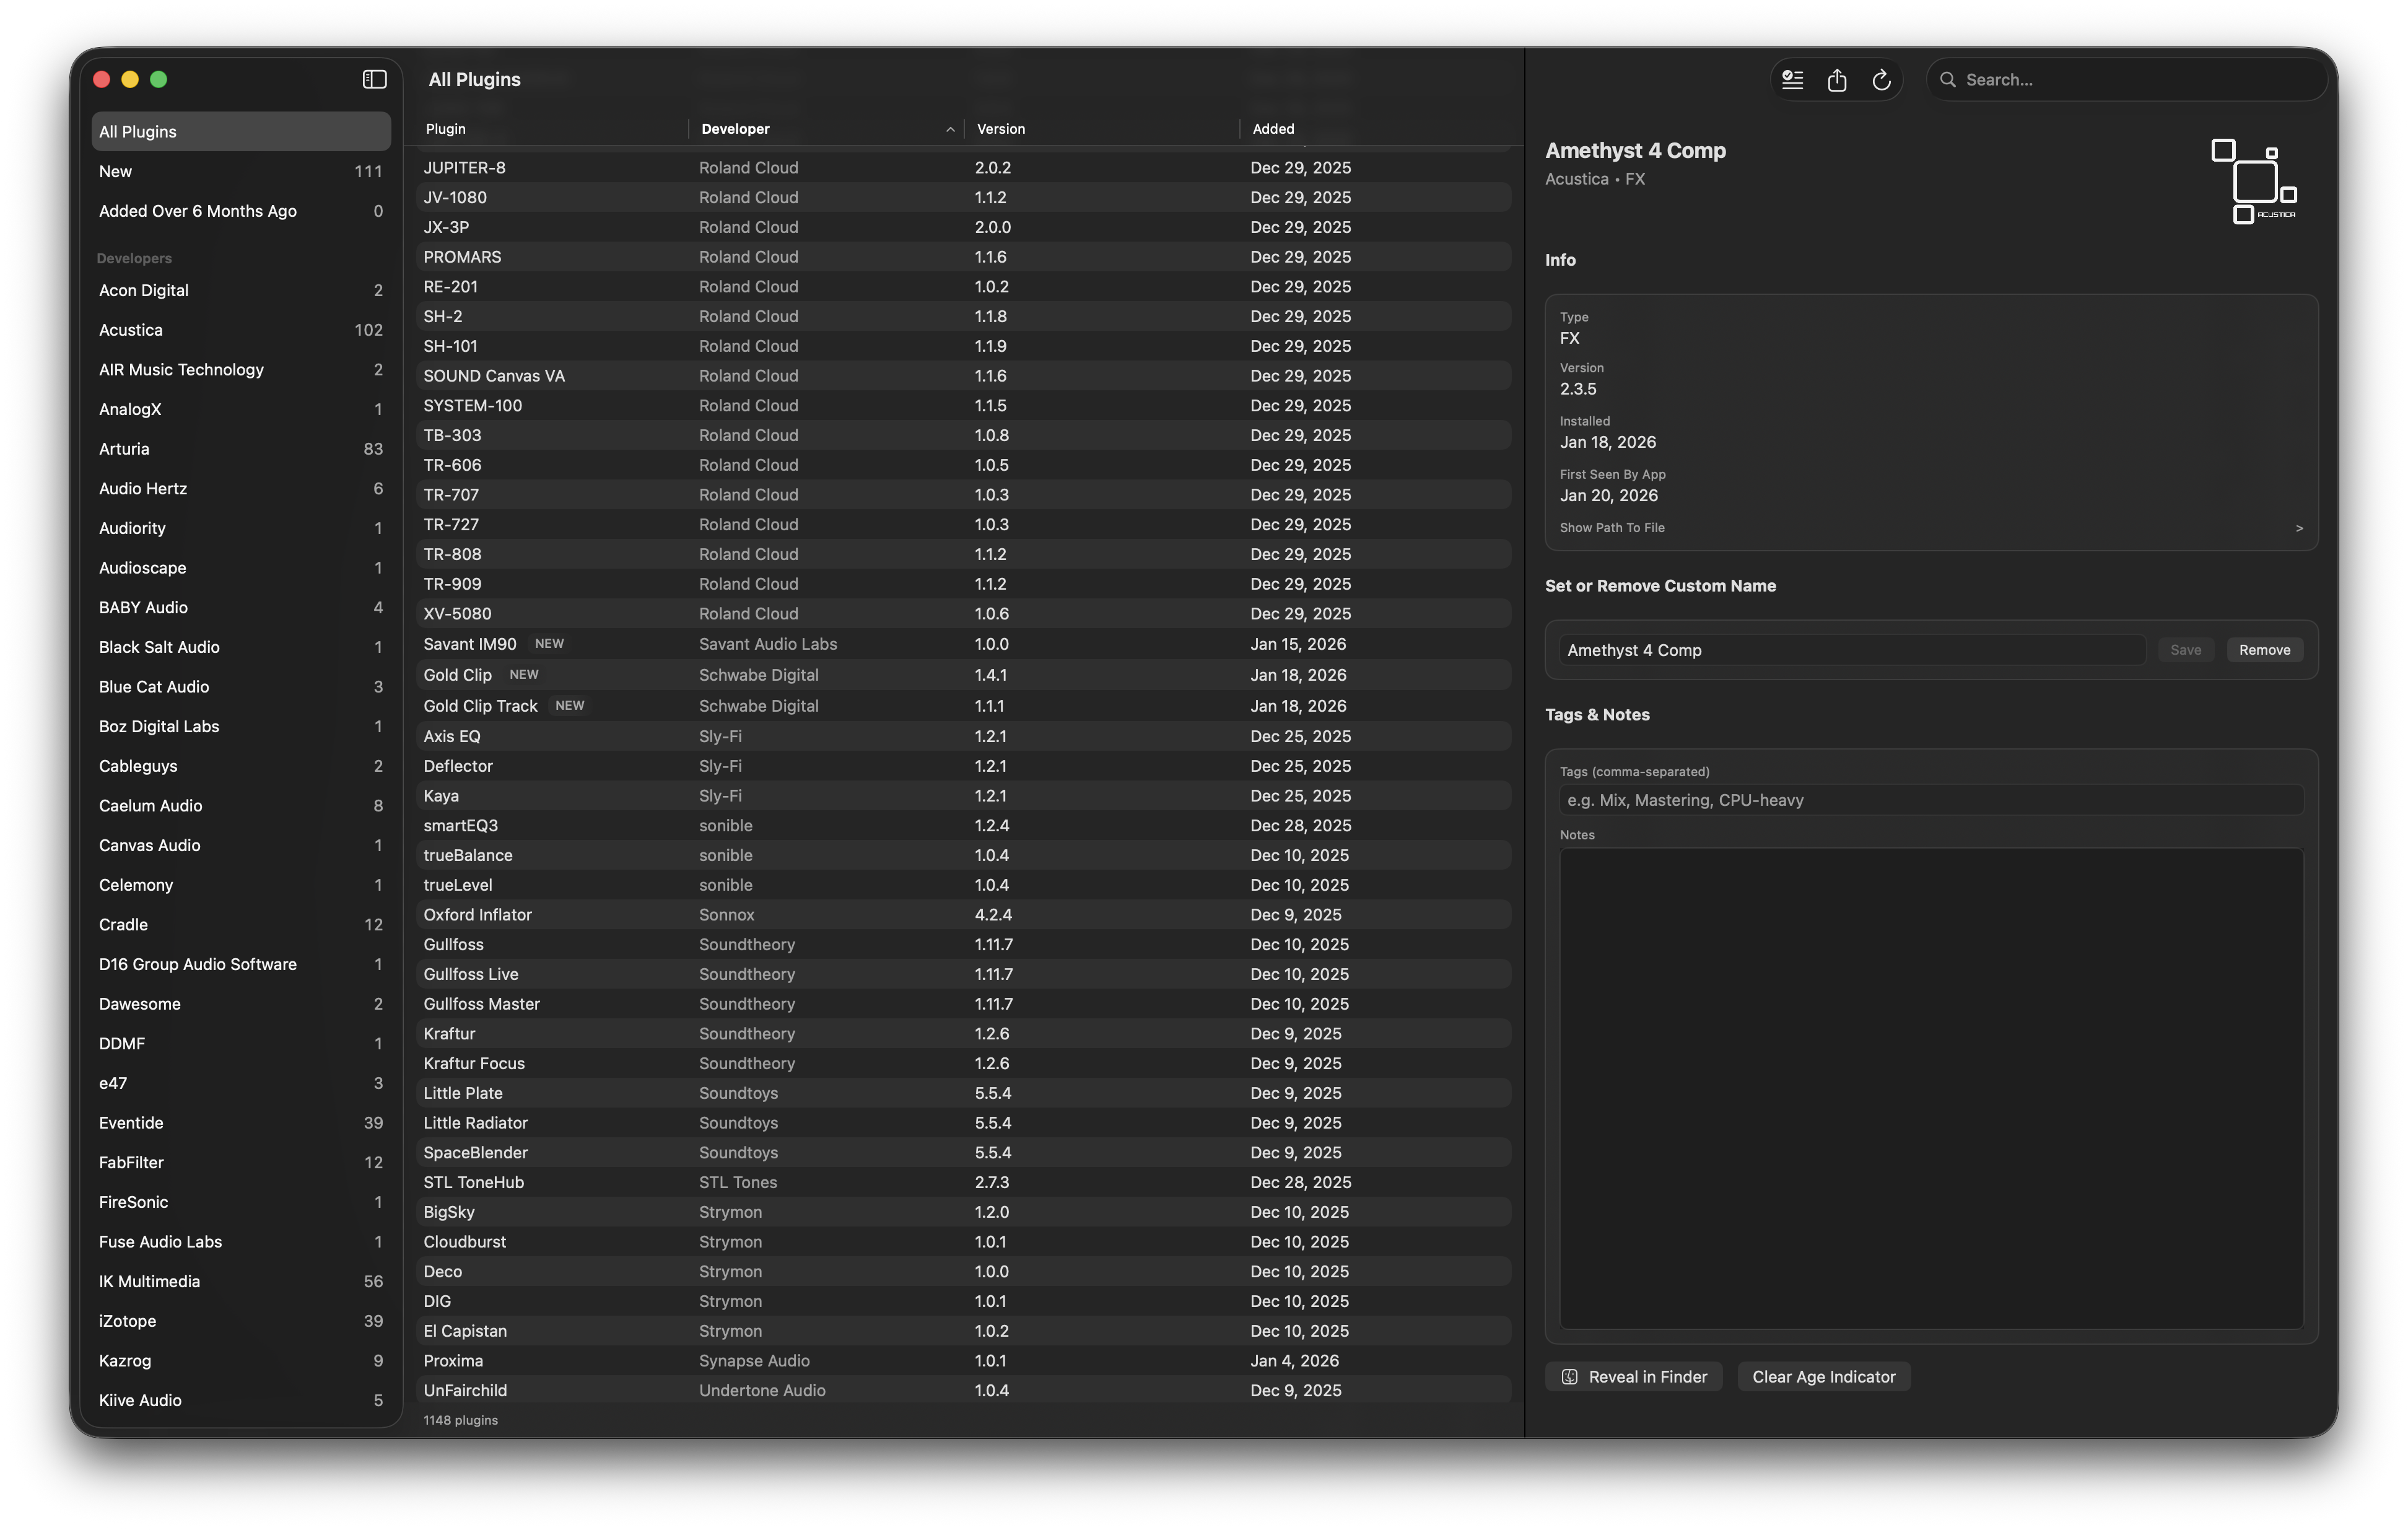Image resolution: width=2408 pixels, height=1530 pixels.
Task: Select the UnFairchild plugin row
Action: pos(963,1390)
